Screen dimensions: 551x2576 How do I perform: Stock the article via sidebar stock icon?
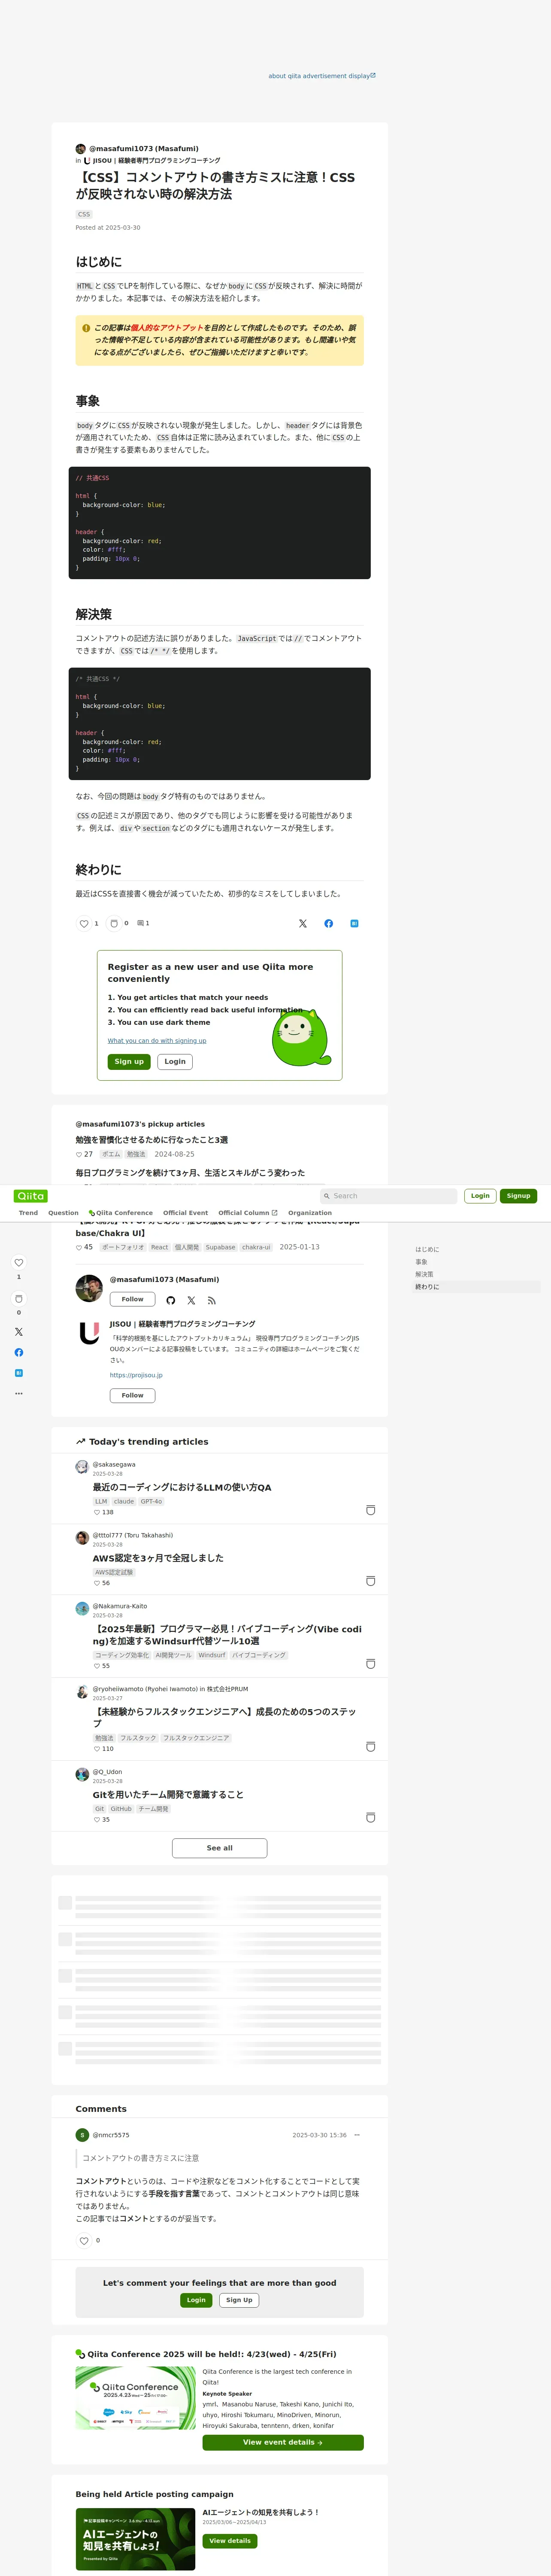(18, 1299)
